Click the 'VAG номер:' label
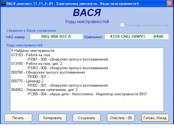The image size is (174, 139). pyautogui.click(x=15, y=37)
